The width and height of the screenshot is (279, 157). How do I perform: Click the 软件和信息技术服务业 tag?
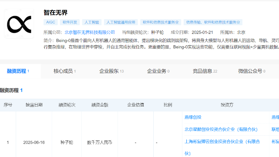point(161,22)
